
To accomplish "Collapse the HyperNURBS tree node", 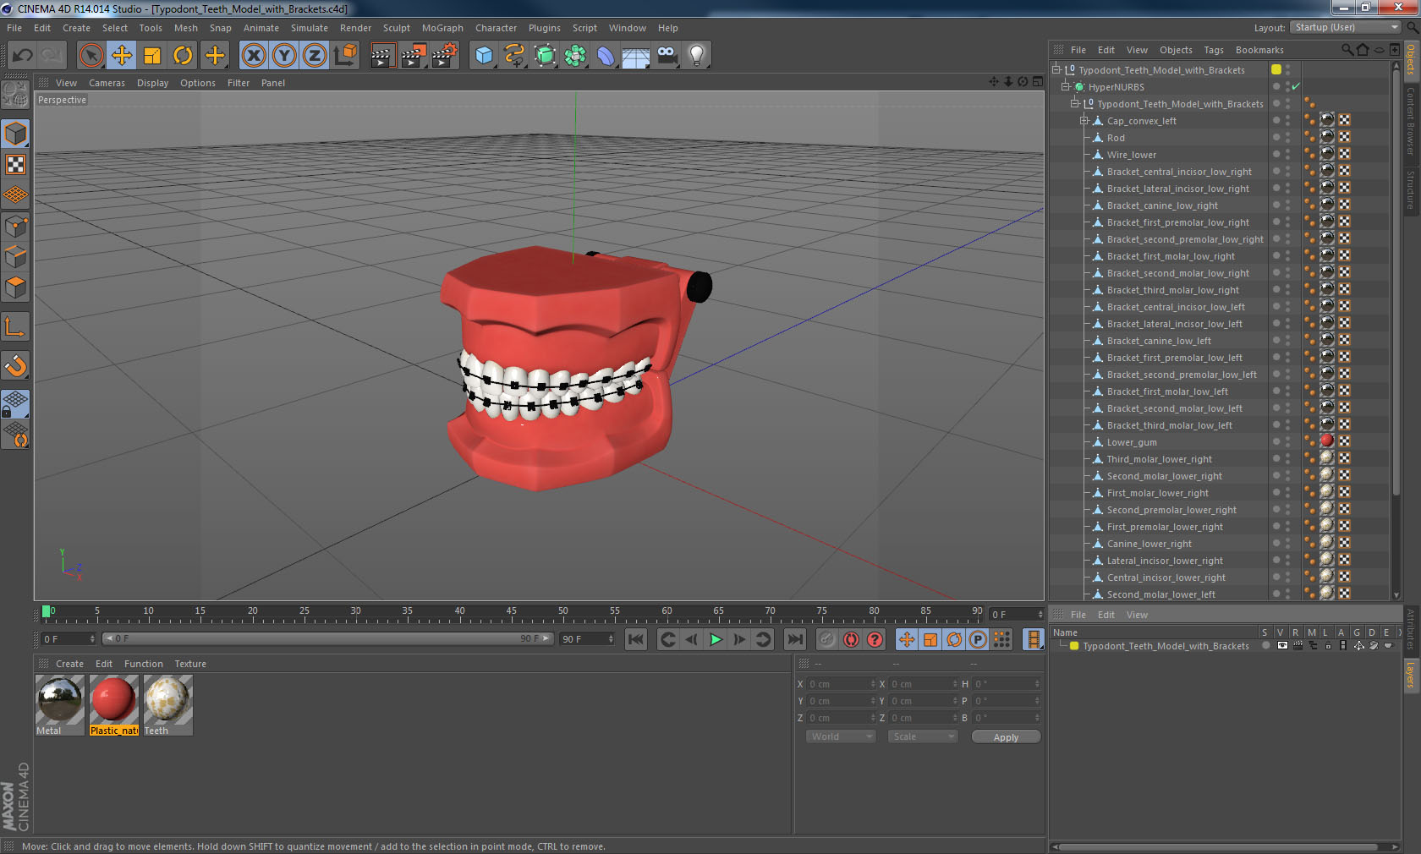I will [1066, 86].
